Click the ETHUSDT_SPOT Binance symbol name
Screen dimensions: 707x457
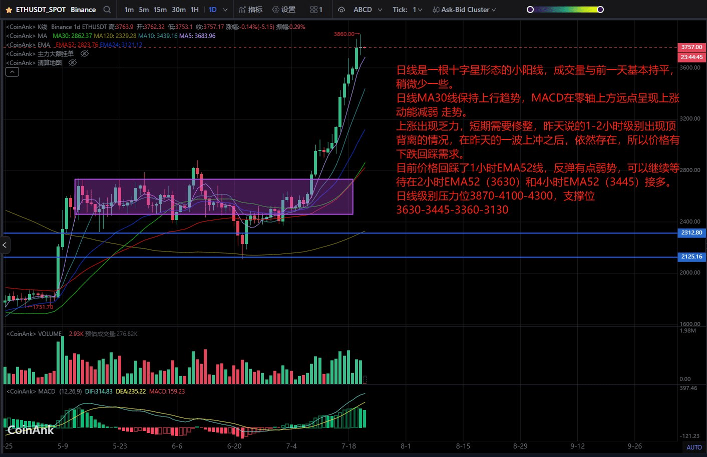tap(56, 9)
